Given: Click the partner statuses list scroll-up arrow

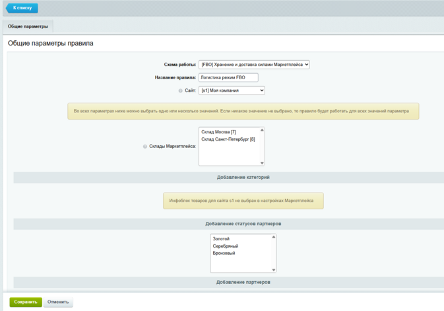Looking at the screenshot, I should 274,236.
